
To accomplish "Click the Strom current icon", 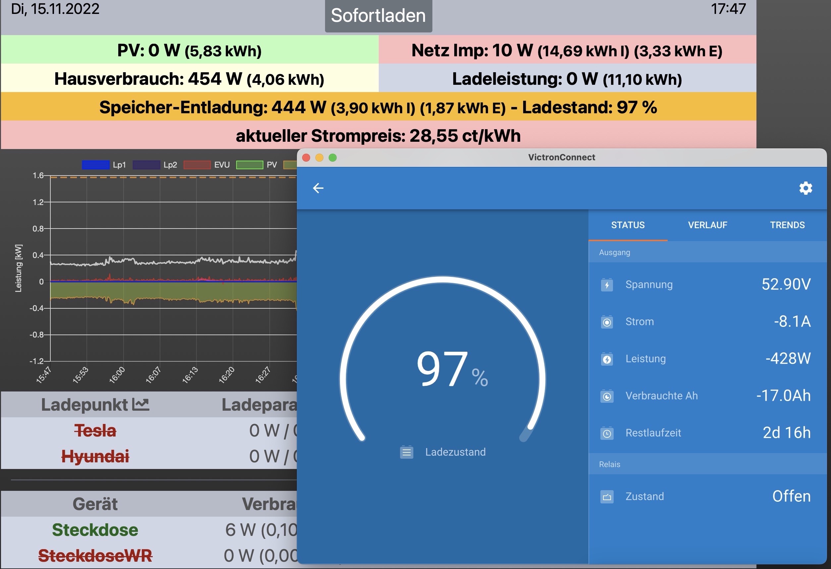I will (x=607, y=322).
